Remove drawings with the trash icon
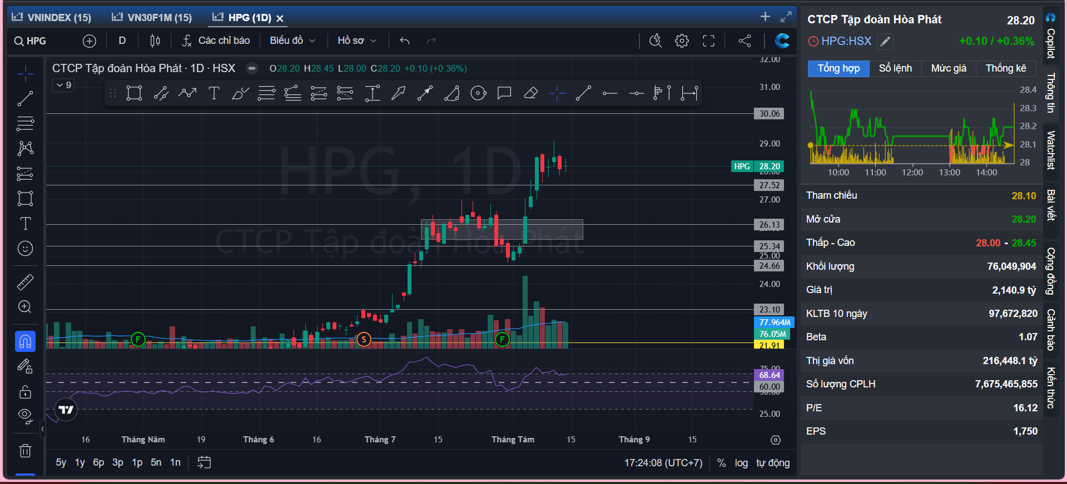 25,450
